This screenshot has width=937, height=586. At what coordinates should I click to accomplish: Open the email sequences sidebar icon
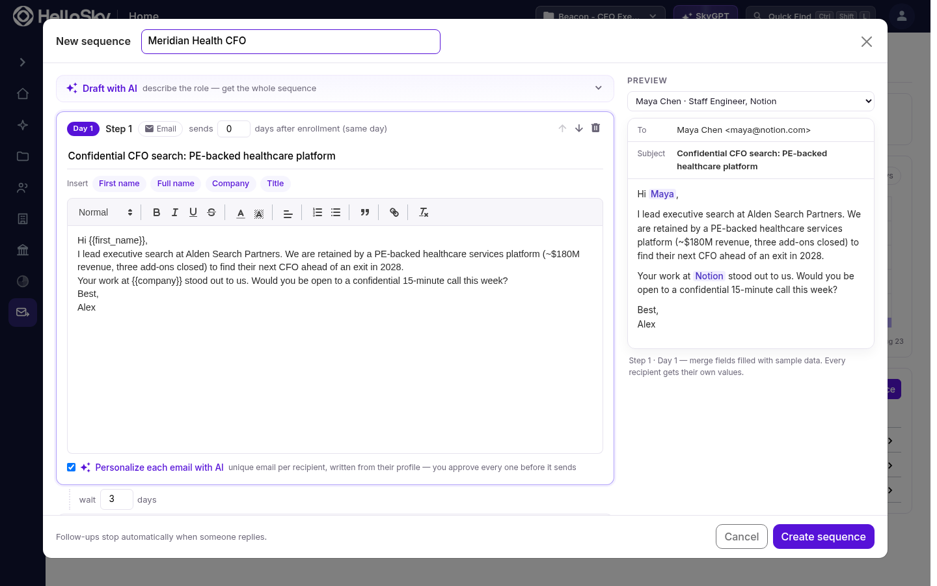tap(23, 313)
